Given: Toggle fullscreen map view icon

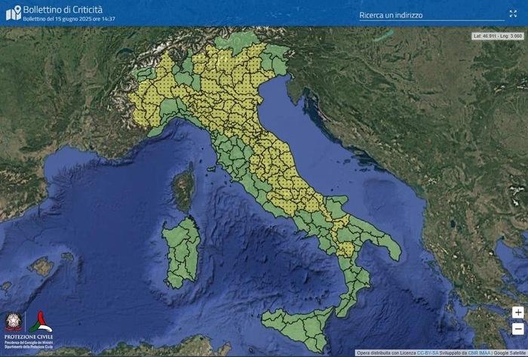Looking at the screenshot, I should pos(513,14).
